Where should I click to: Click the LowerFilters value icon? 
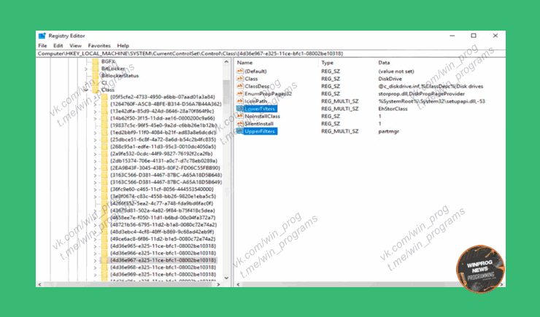click(240, 109)
